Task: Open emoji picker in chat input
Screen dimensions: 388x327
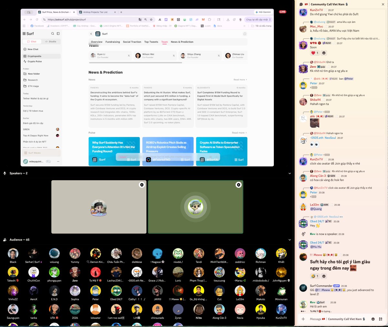Action: pos(373,319)
